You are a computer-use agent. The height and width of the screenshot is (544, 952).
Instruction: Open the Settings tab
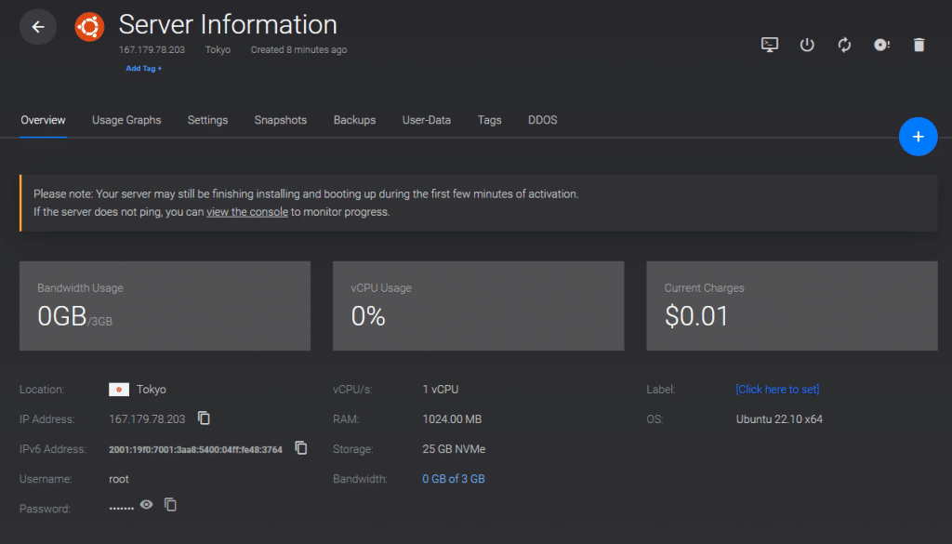point(207,120)
